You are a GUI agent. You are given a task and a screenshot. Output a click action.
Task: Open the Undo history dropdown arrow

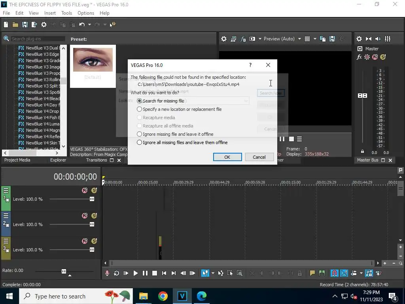coord(89,25)
